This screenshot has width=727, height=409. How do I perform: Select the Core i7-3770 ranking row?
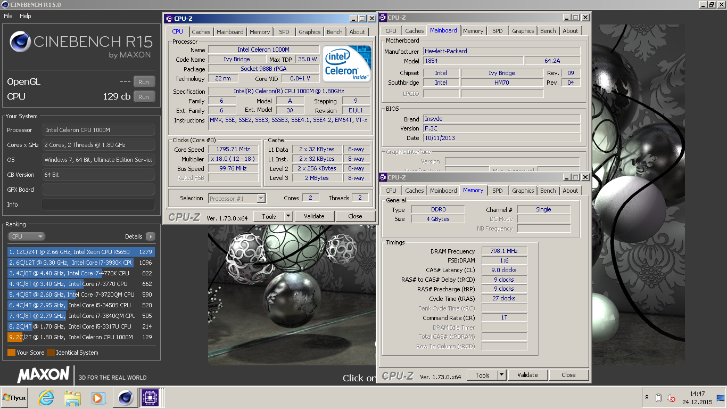point(81,284)
